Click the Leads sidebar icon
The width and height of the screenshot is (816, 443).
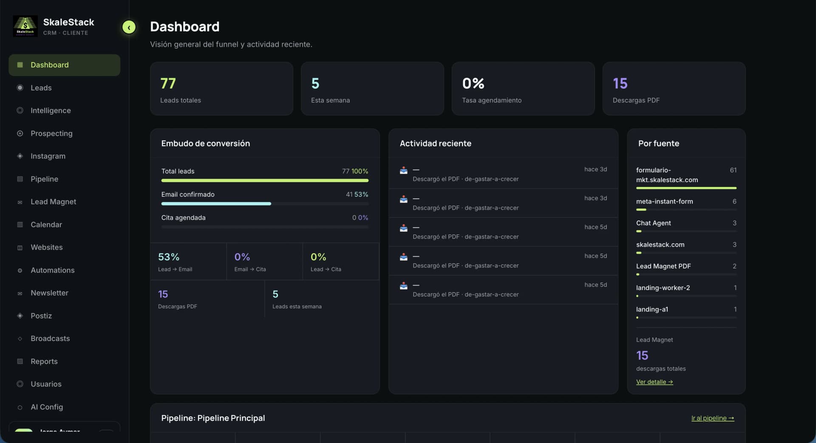[20, 87]
